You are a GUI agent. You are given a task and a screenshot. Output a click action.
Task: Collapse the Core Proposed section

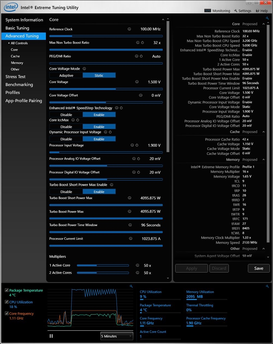tap(264, 24)
